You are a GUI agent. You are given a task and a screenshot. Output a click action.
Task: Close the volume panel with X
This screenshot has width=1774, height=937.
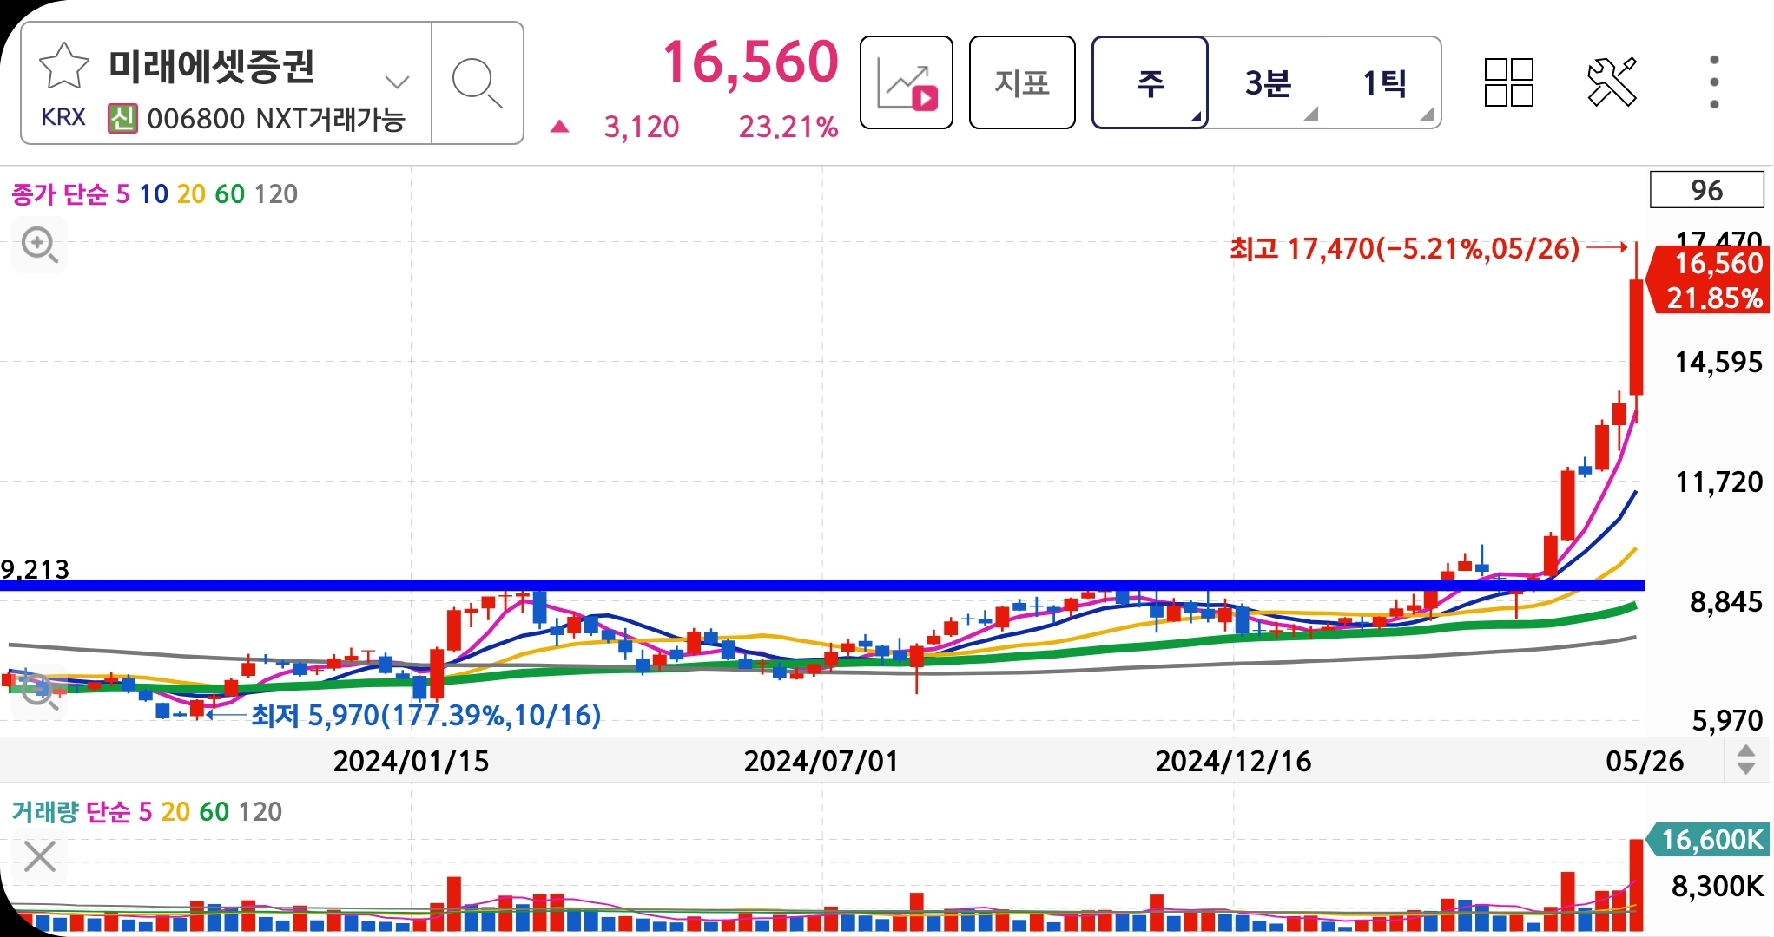(40, 856)
